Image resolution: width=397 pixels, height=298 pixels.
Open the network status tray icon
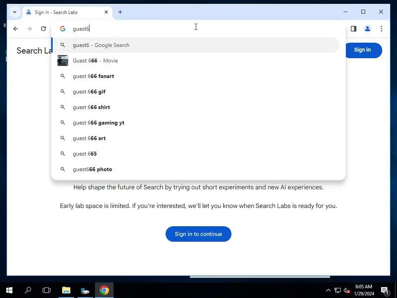338,290
